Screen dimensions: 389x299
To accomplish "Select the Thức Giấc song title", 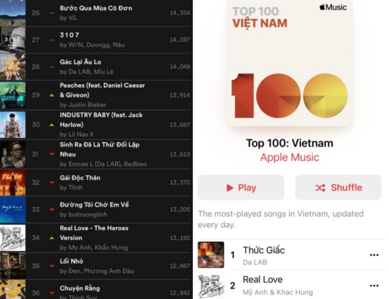I will coord(264,250).
